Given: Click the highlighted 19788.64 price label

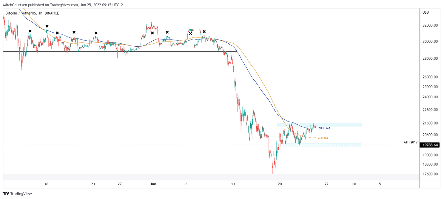Looking at the screenshot, I should pos(430,145).
